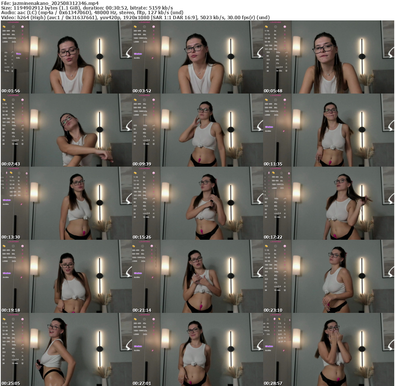Click the pink face icon in the 00:01:56 frame
The image size is (395, 386).
click(22, 27)
